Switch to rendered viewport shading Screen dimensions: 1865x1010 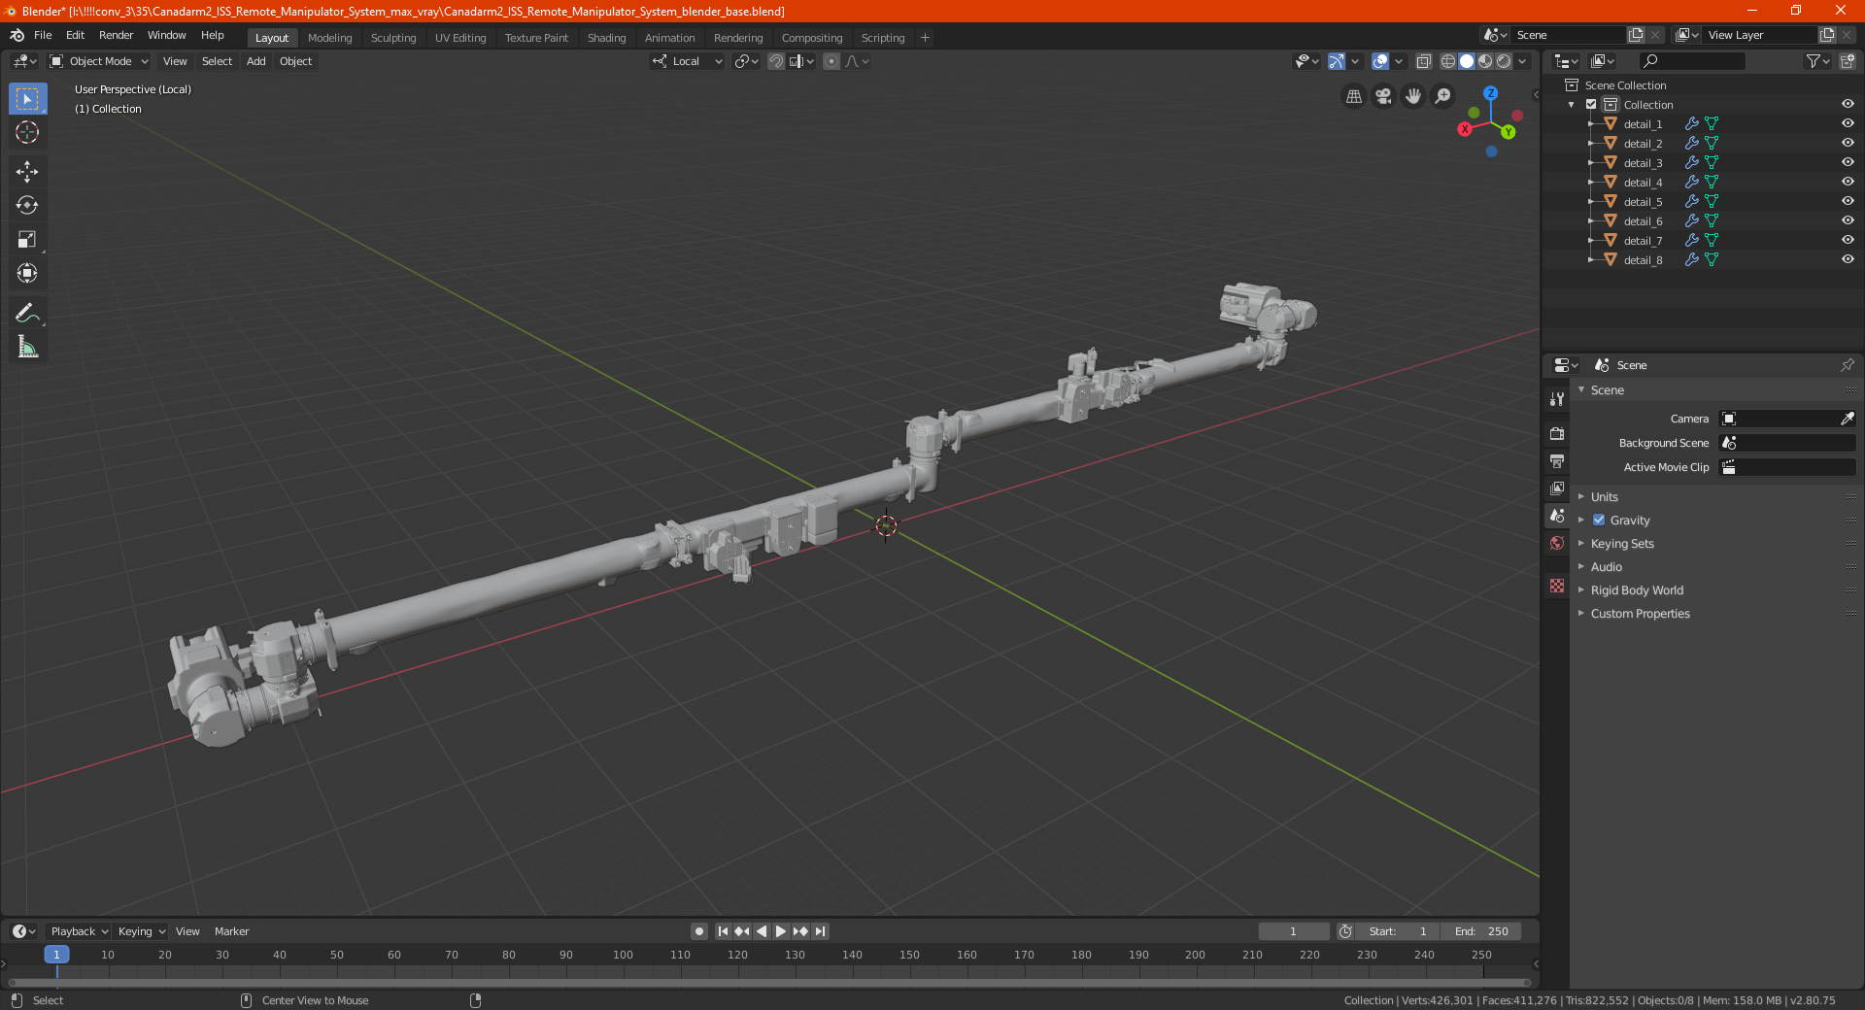click(x=1504, y=61)
